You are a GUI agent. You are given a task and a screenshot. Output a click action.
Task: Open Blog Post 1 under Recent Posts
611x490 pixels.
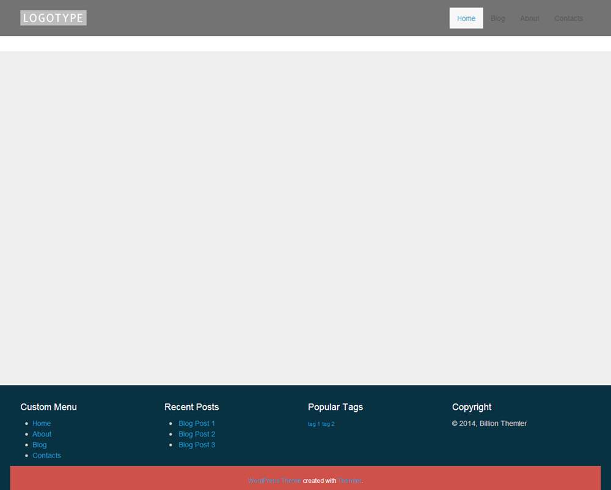click(196, 423)
